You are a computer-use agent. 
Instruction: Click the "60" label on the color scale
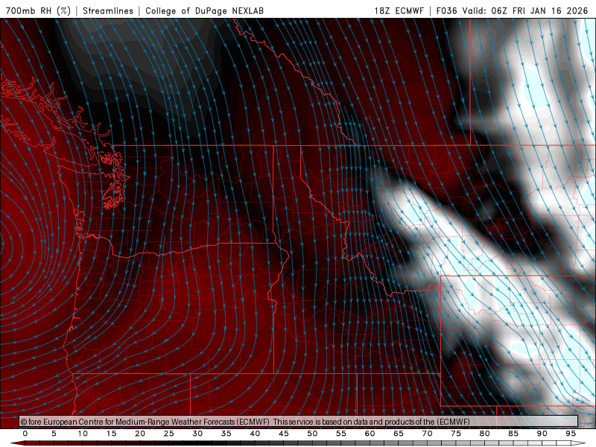point(370,434)
